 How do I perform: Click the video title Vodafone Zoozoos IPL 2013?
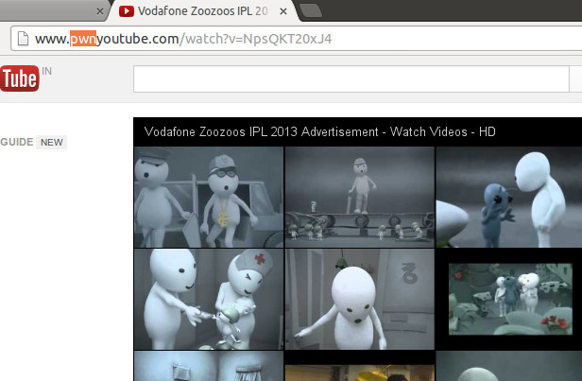[x=319, y=131]
